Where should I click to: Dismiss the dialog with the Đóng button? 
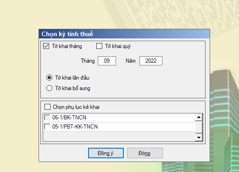pyautogui.click(x=145, y=153)
